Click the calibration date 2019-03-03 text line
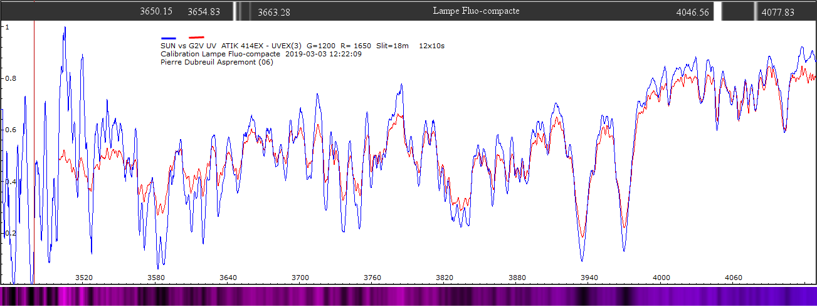 click(x=261, y=54)
